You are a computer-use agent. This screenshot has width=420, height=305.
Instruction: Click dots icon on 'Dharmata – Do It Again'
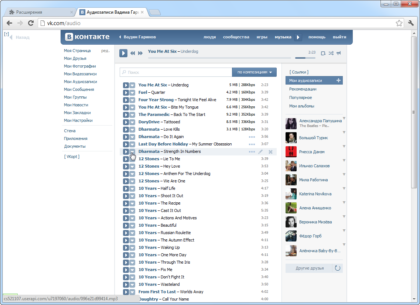coord(252,137)
